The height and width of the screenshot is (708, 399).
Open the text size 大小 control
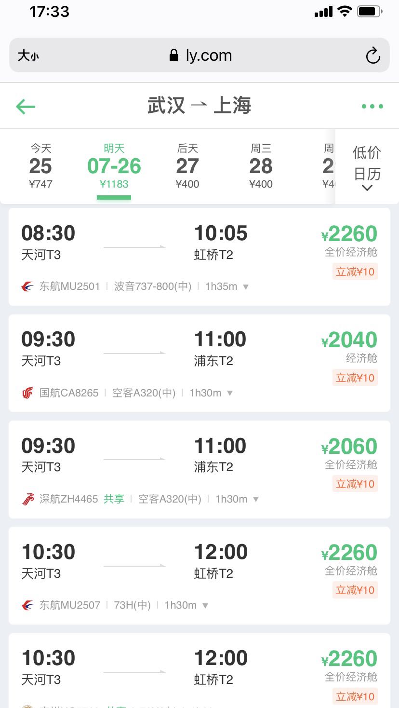click(x=28, y=56)
